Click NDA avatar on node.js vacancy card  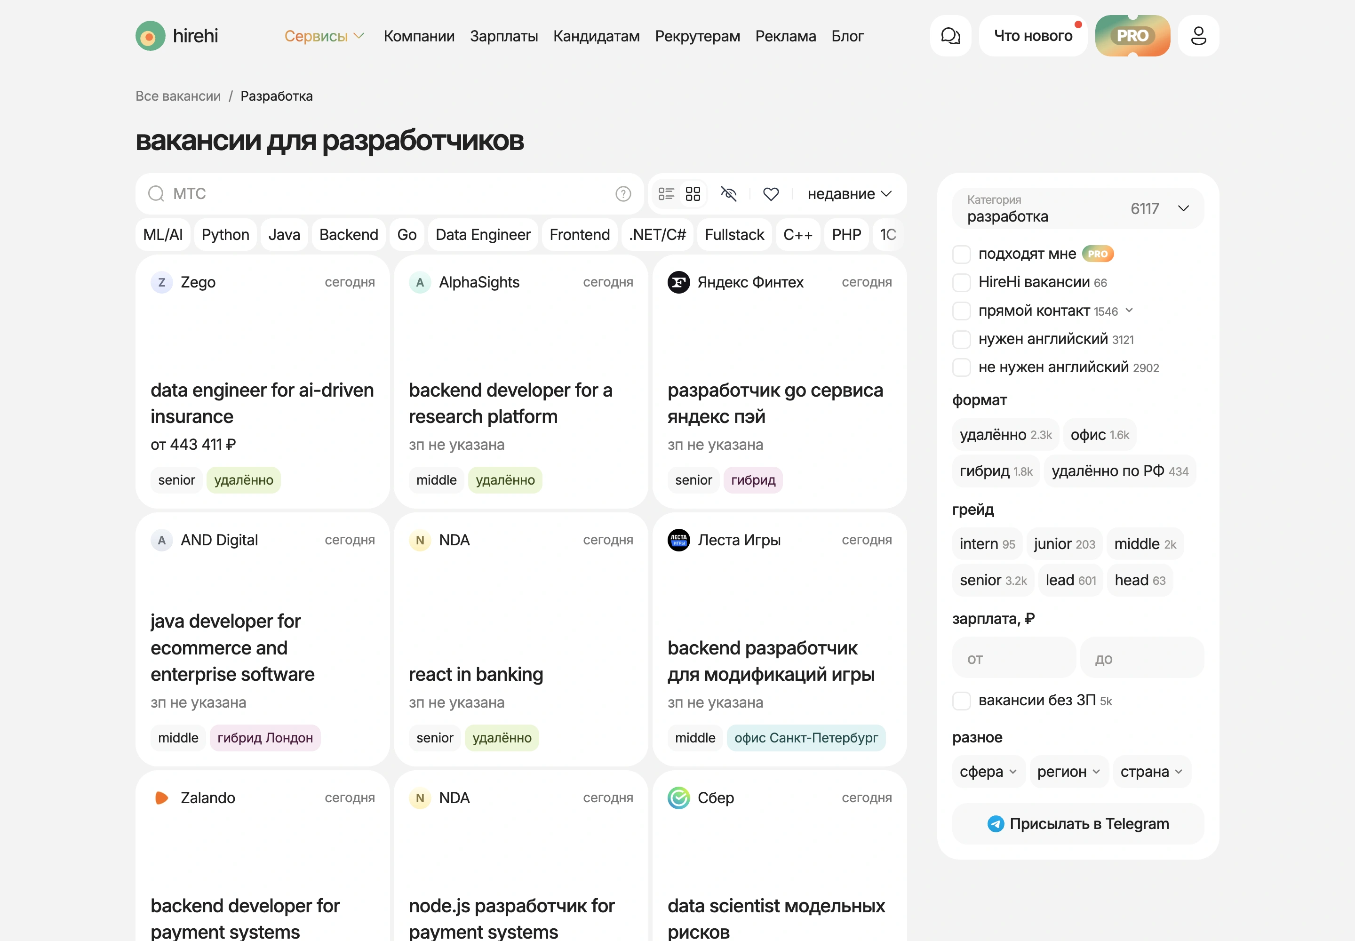(x=420, y=797)
